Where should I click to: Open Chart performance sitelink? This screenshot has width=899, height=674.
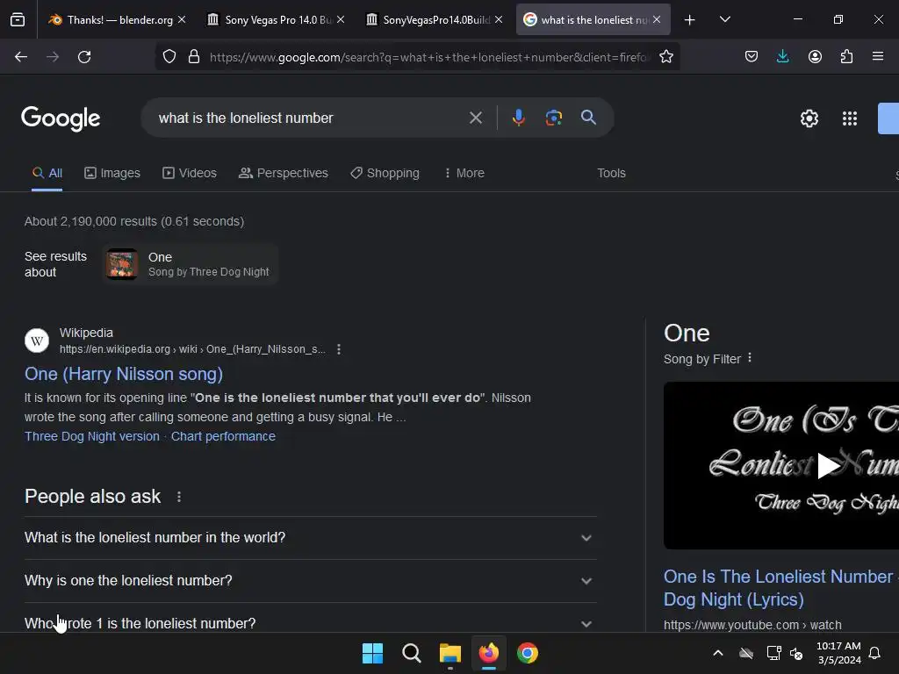point(223,437)
